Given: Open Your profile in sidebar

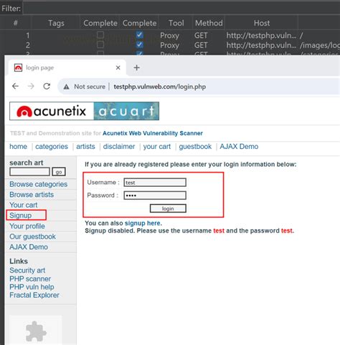Looking at the screenshot, I should click(x=27, y=226).
